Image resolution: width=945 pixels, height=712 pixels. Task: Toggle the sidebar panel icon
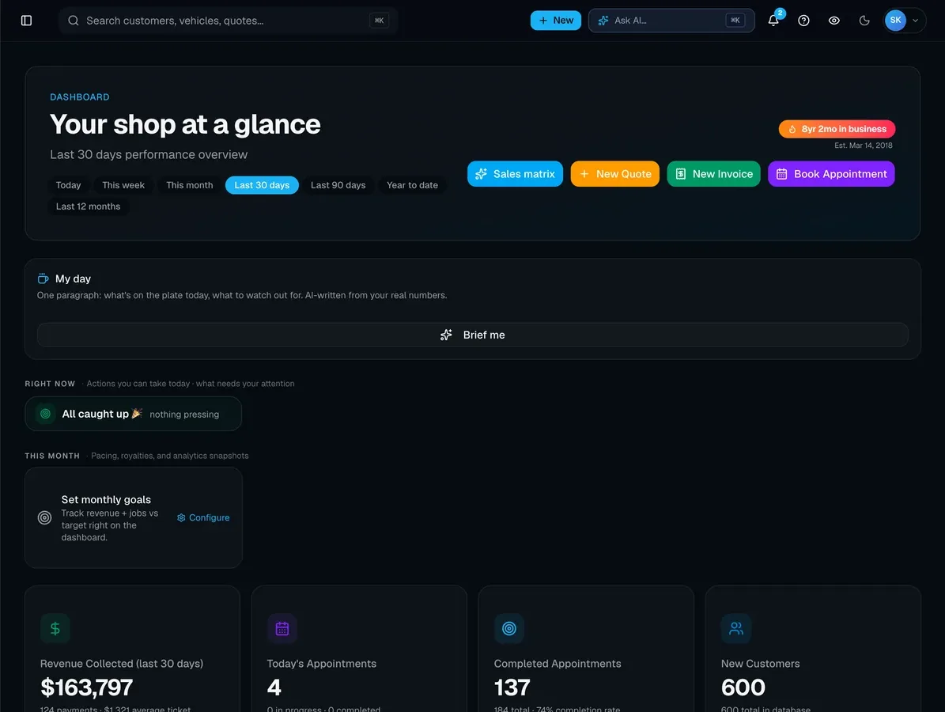pos(27,21)
